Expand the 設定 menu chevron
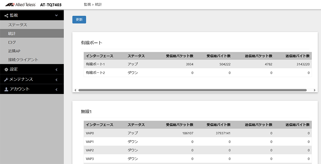Screen dimensions: 321x164 [x=56, y=70]
